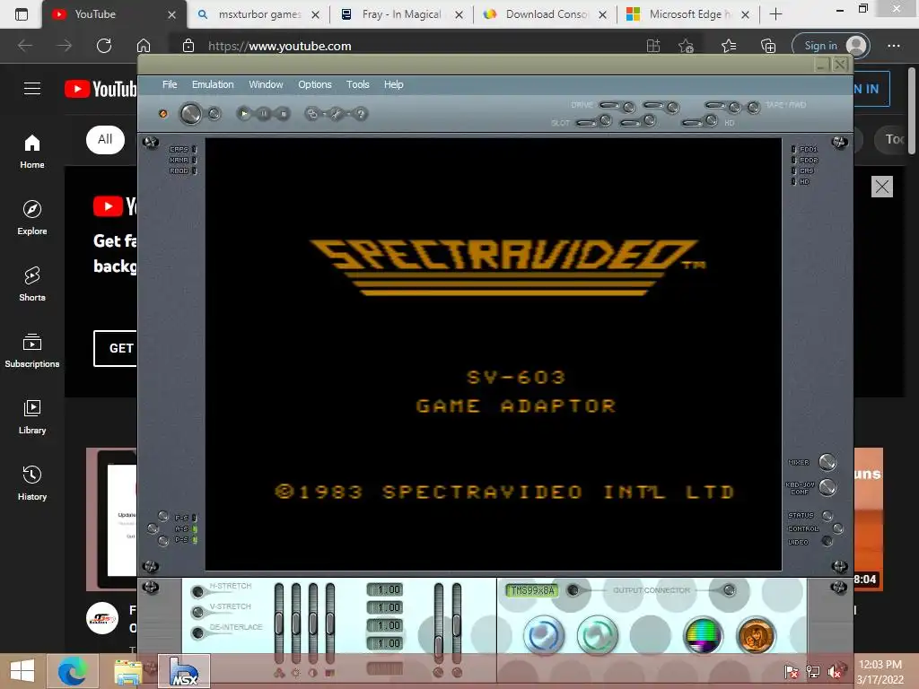The image size is (919, 689).
Task: Open Edge Settings and more menu
Action: (893, 46)
